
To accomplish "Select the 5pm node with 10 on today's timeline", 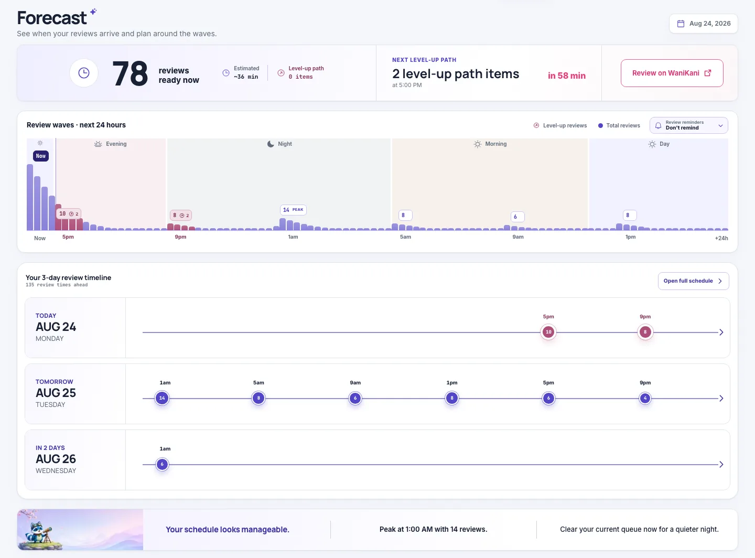I will 548,332.
